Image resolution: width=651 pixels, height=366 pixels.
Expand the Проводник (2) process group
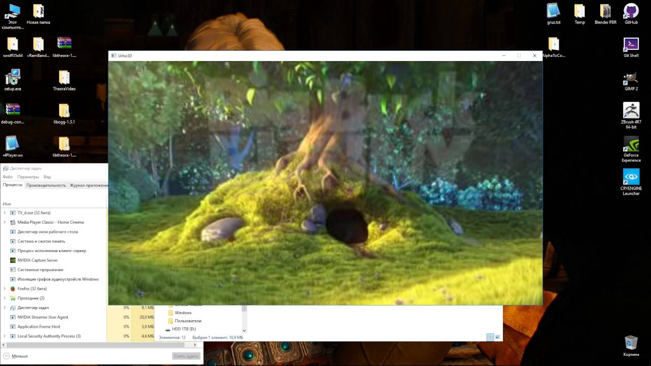click(x=5, y=298)
